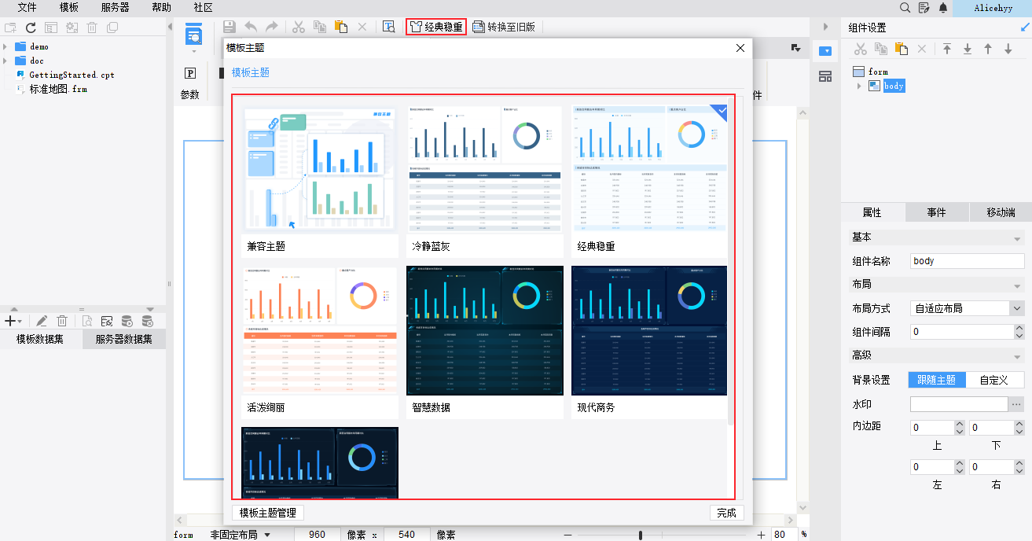This screenshot has height=541, width=1032.
Task: Click the 模板主题管理 button
Action: [268, 513]
